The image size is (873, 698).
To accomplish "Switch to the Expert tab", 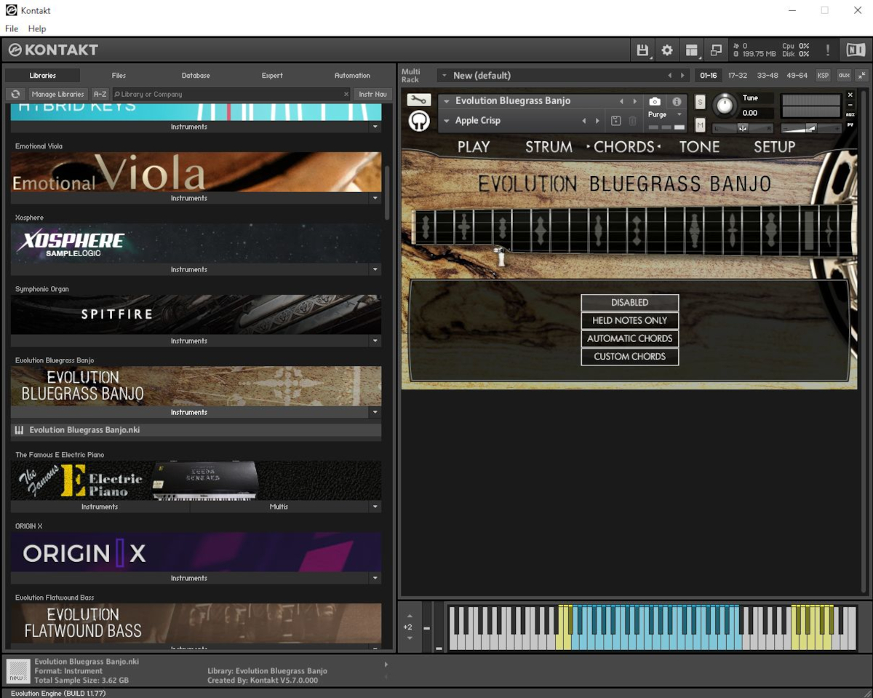I will click(x=272, y=76).
